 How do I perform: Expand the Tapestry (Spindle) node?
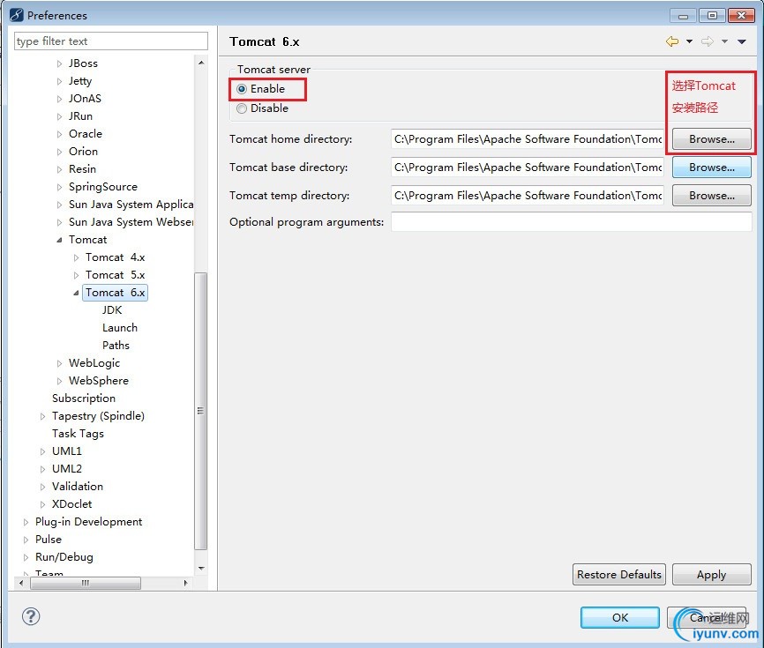(43, 416)
